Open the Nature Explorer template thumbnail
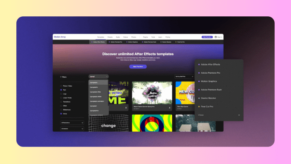291x164 pixels. (x=152, y=93)
